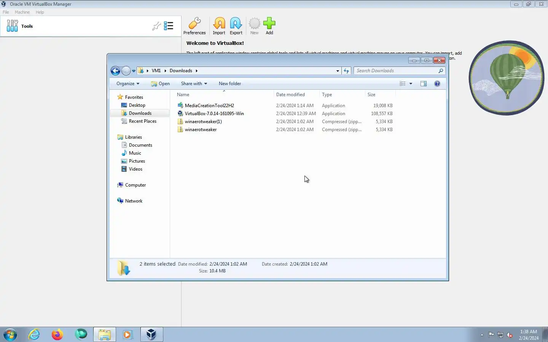This screenshot has width=548, height=342.
Task: Click the search magnifier icon
Action: 441,71
